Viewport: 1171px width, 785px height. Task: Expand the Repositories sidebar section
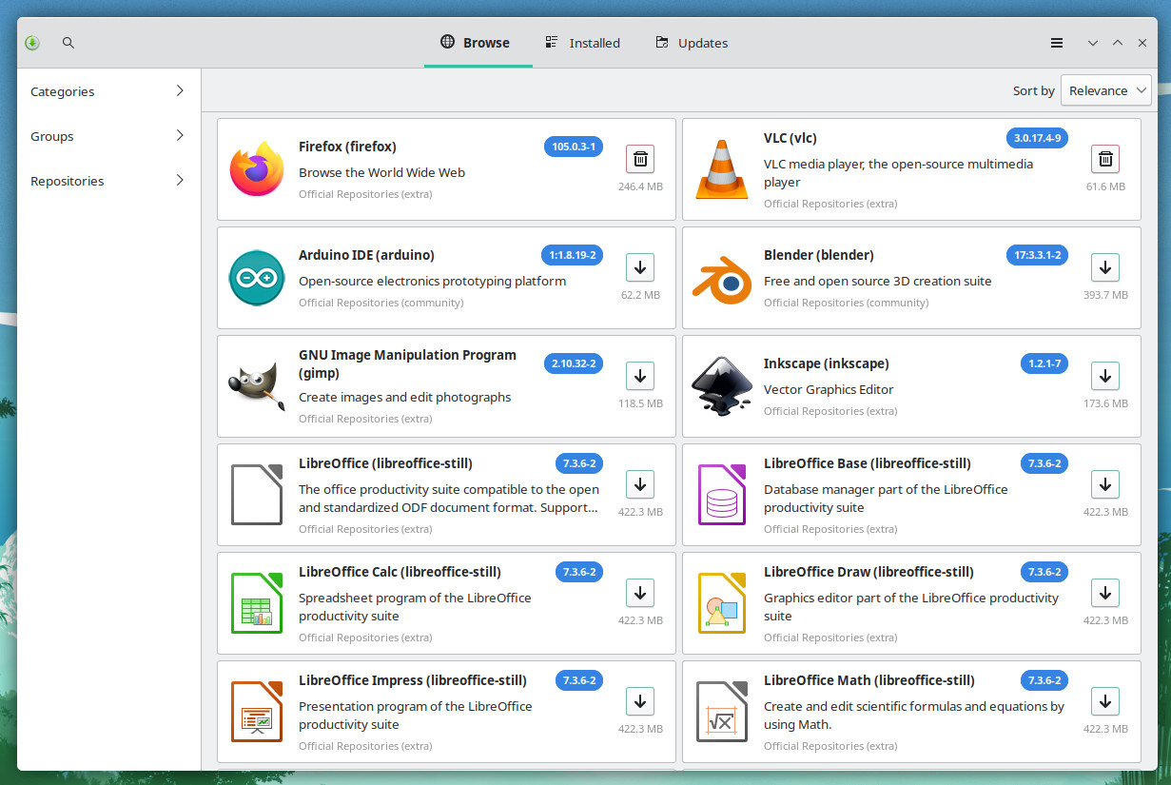tap(108, 181)
